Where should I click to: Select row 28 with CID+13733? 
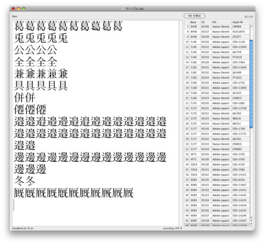pos(217,134)
